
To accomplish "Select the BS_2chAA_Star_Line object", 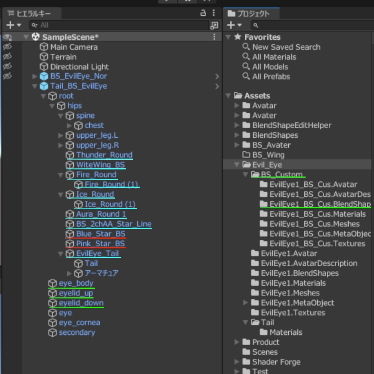I will pos(114,224).
